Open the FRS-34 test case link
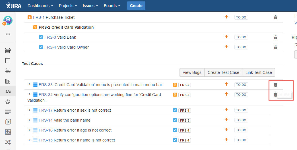 (46, 95)
